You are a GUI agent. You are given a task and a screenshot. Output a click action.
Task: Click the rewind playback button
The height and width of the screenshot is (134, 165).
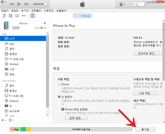12,4
